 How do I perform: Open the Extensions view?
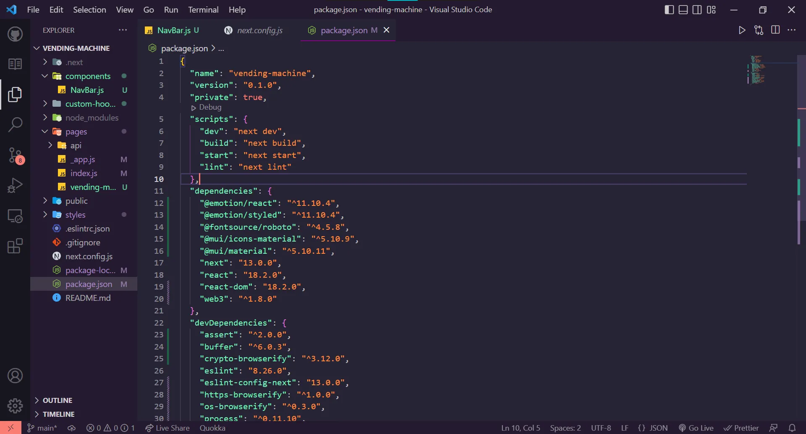click(x=15, y=246)
